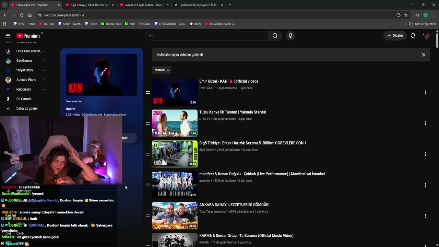View site information icon in address bar
Screen dimensions: 439x247
tap(39, 15)
